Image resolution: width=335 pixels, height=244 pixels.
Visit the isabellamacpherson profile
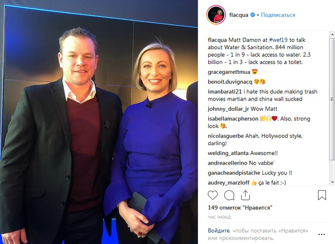coord(233,118)
